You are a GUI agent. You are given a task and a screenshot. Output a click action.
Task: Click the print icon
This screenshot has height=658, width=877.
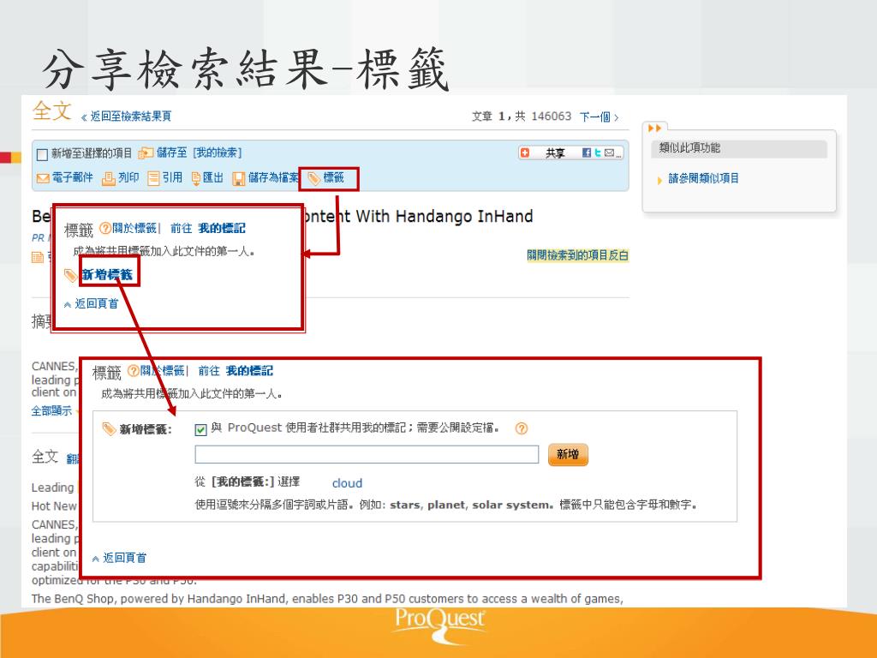(x=109, y=178)
